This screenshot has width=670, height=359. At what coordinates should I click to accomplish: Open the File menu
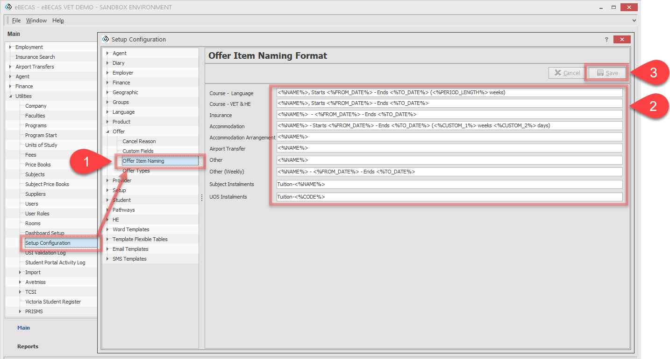(x=16, y=21)
